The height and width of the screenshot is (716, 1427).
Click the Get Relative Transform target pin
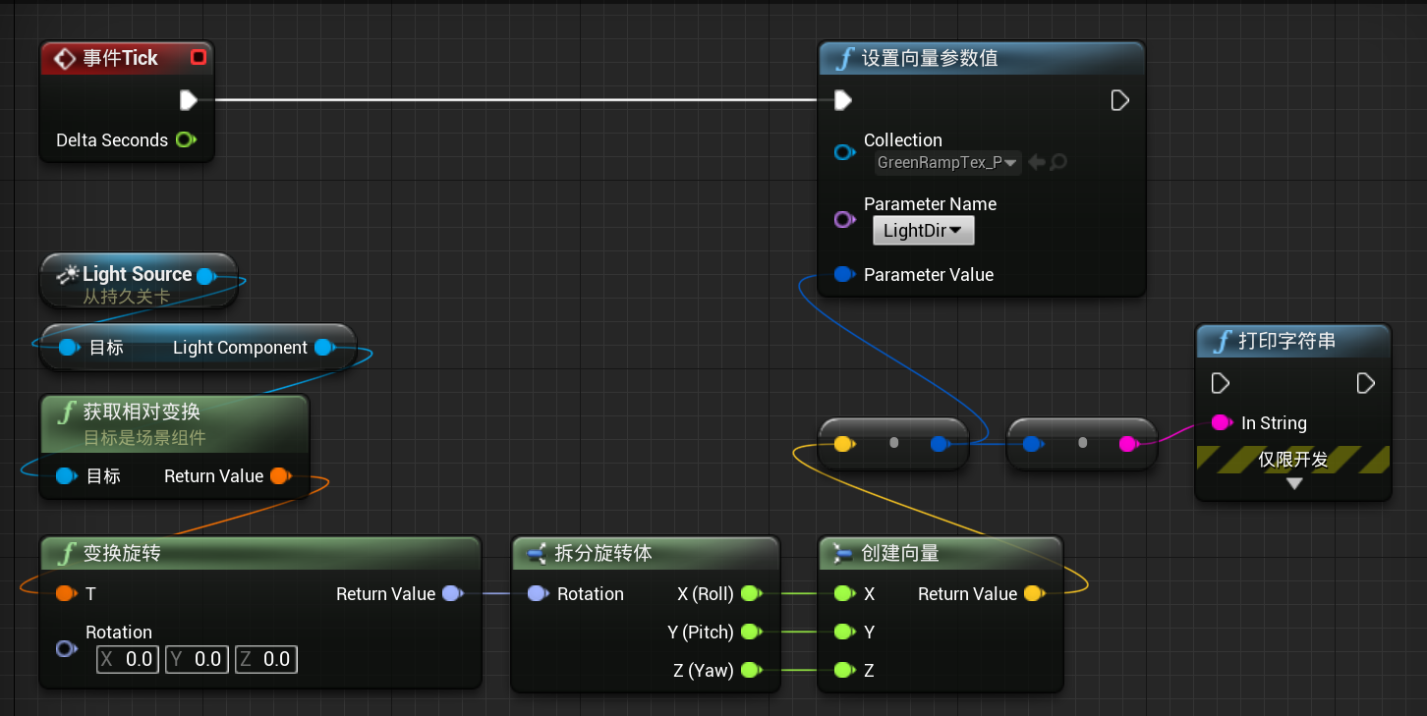click(67, 476)
